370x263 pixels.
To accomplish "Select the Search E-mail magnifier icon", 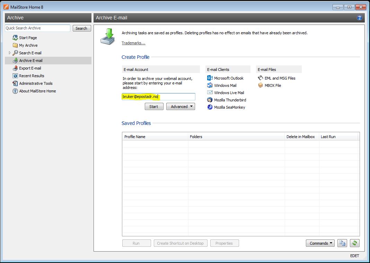I will [15, 53].
